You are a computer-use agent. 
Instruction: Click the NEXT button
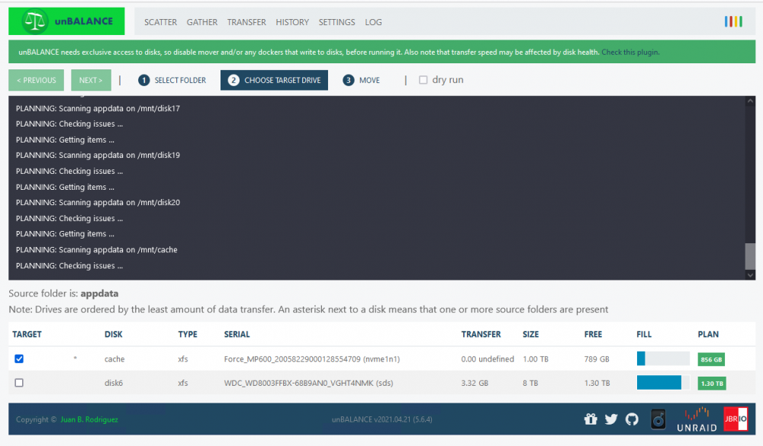91,80
